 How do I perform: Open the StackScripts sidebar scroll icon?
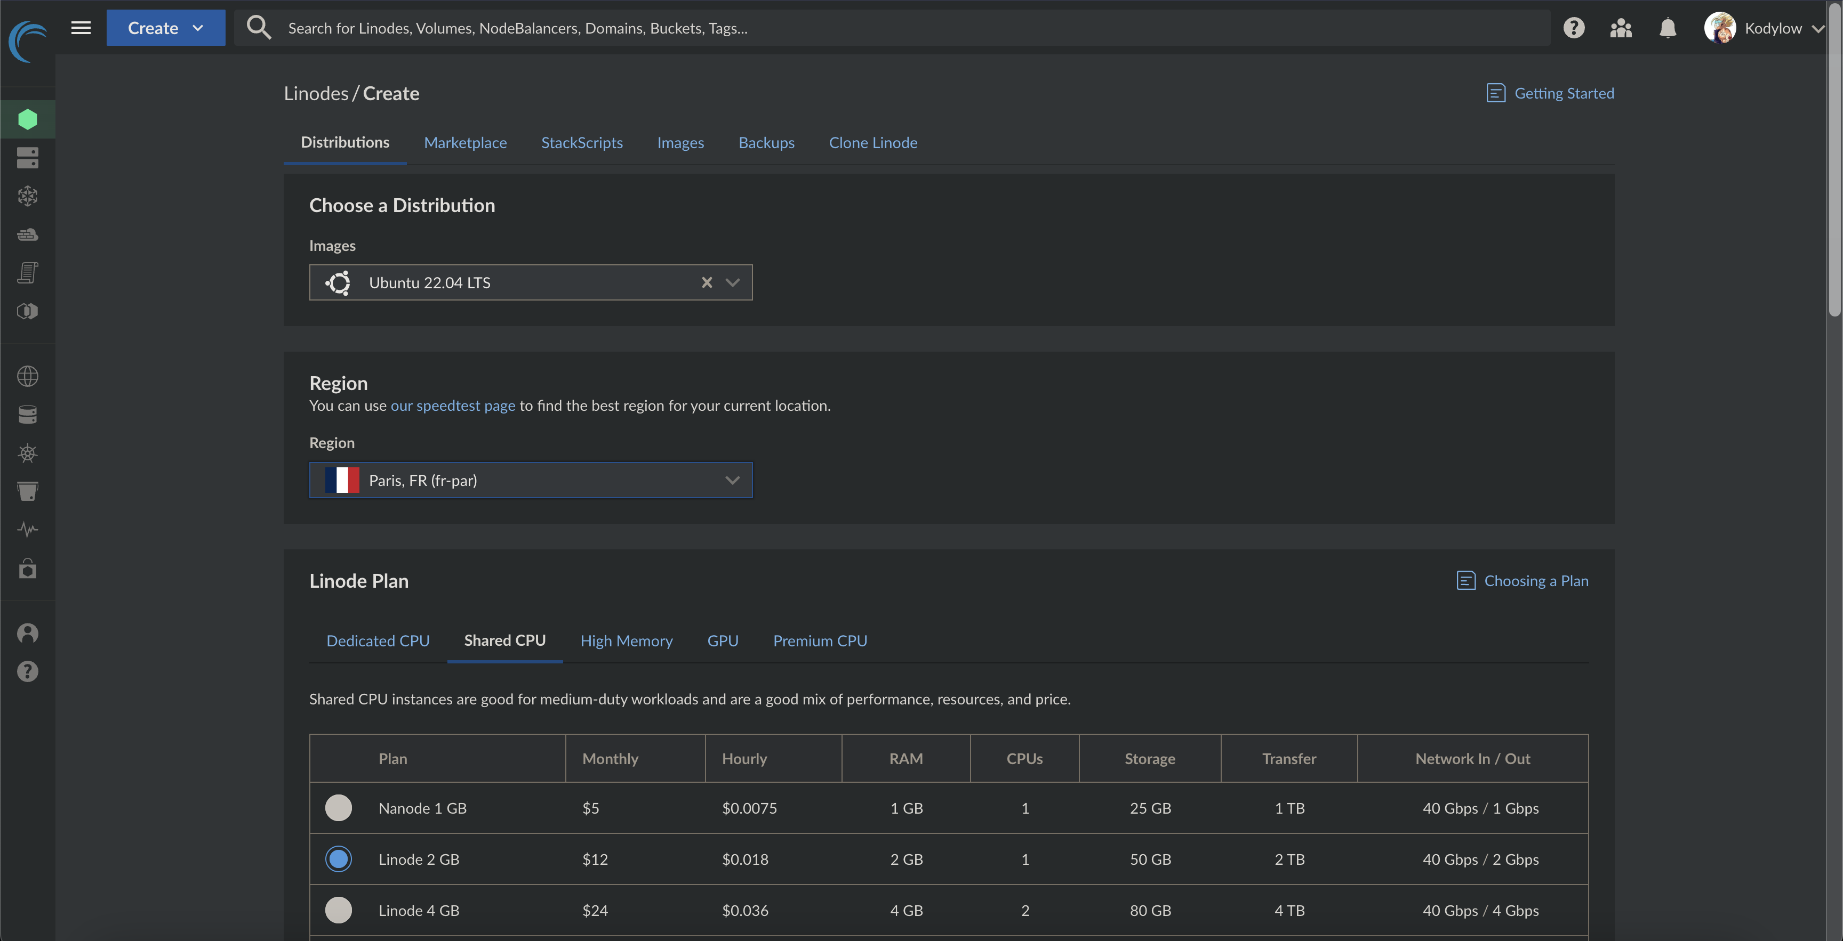tap(27, 272)
